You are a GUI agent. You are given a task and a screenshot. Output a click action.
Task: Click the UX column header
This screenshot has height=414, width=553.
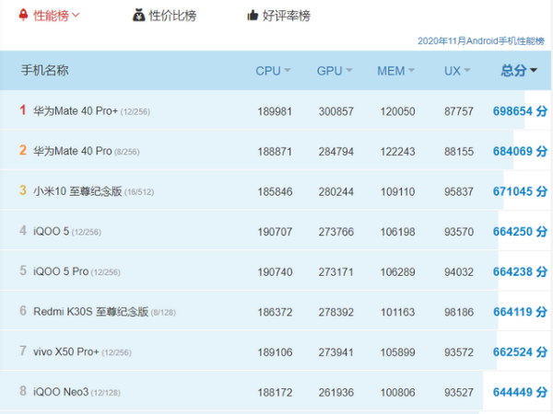(453, 71)
